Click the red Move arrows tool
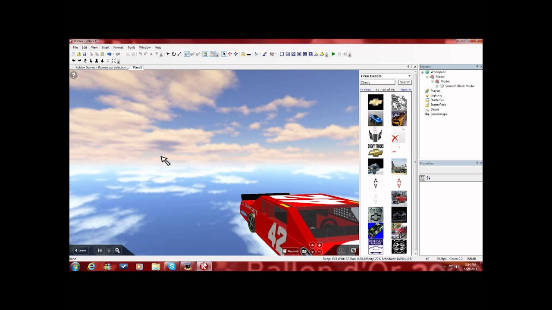This screenshot has width=552, height=310. coord(230,54)
